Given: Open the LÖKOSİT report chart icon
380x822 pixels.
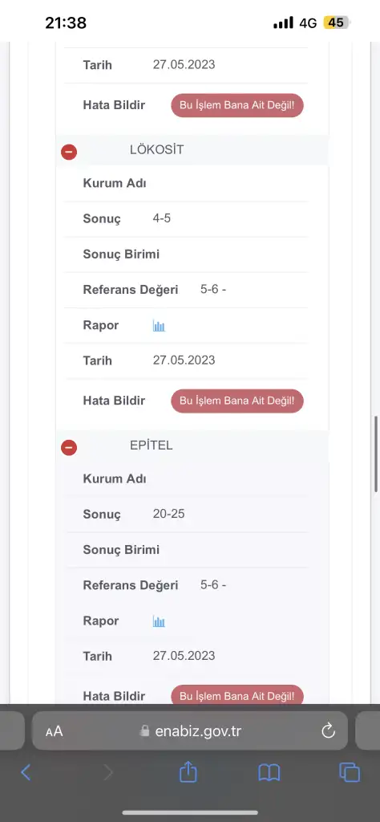Looking at the screenshot, I should (x=159, y=326).
